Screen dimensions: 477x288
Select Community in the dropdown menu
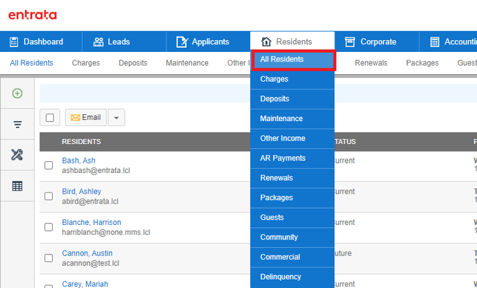point(293,237)
